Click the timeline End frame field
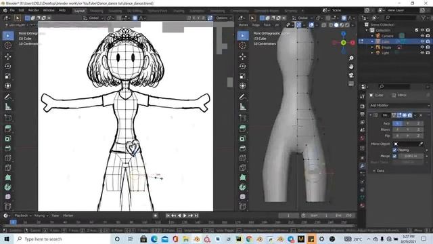This screenshot has width=433, height=244. click(x=343, y=216)
